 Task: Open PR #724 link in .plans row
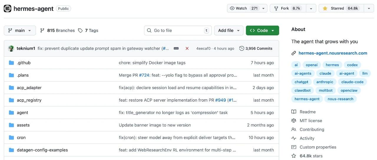(x=145, y=75)
